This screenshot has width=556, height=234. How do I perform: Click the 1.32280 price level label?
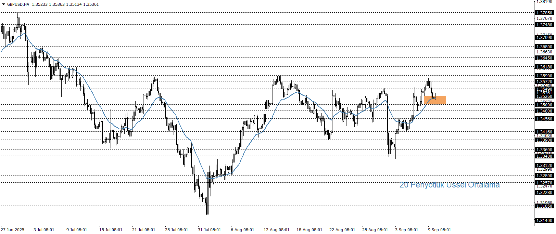[x=544, y=193]
